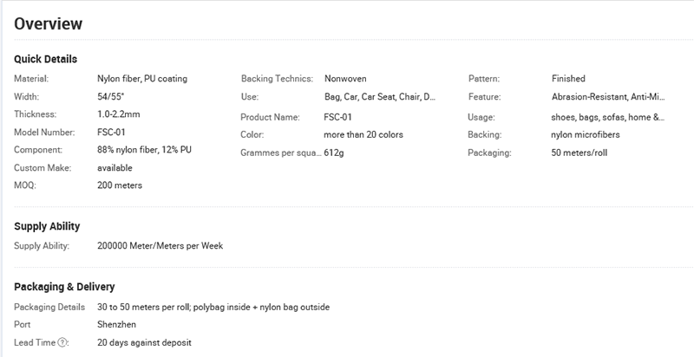Screen dimensions: 694x357
Task: Click the truncated Usage value 'shoes, bags, sofas'
Action: pos(608,117)
